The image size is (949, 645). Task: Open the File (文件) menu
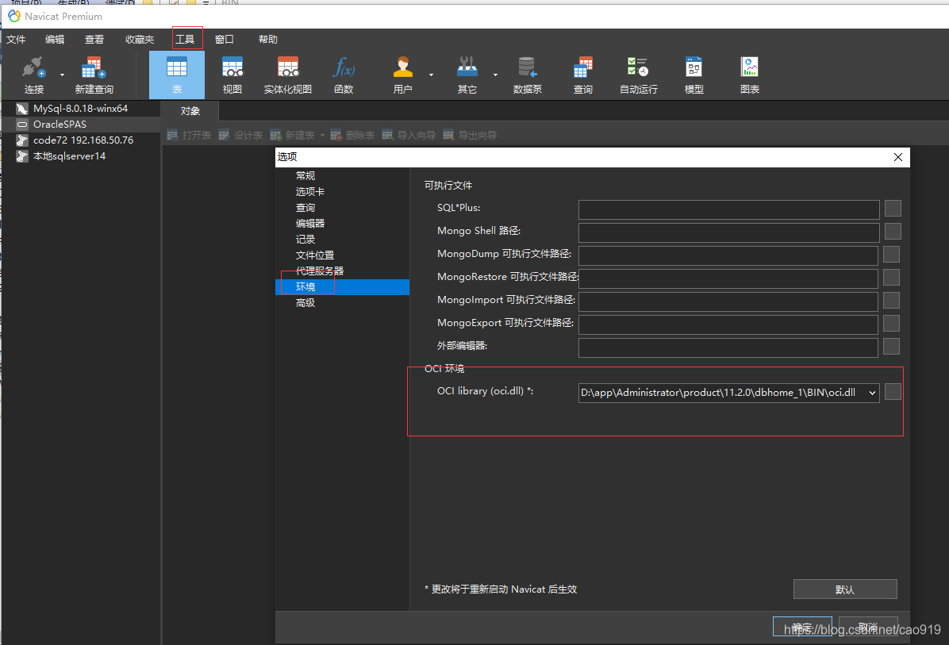click(16, 40)
